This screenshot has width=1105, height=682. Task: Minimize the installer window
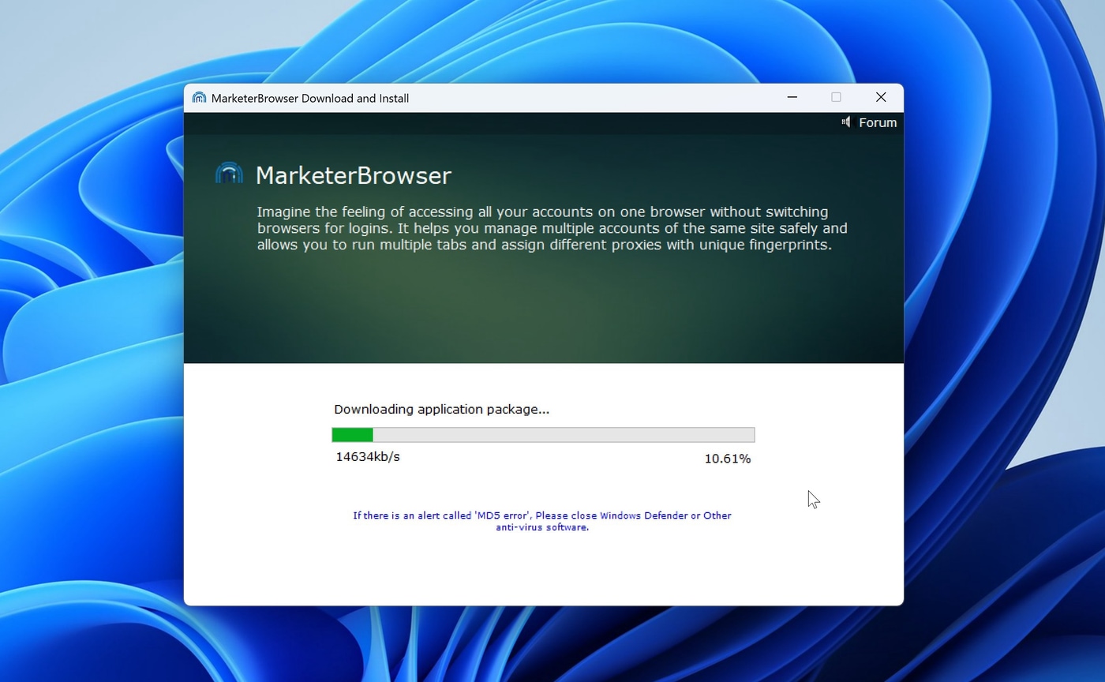pos(792,97)
